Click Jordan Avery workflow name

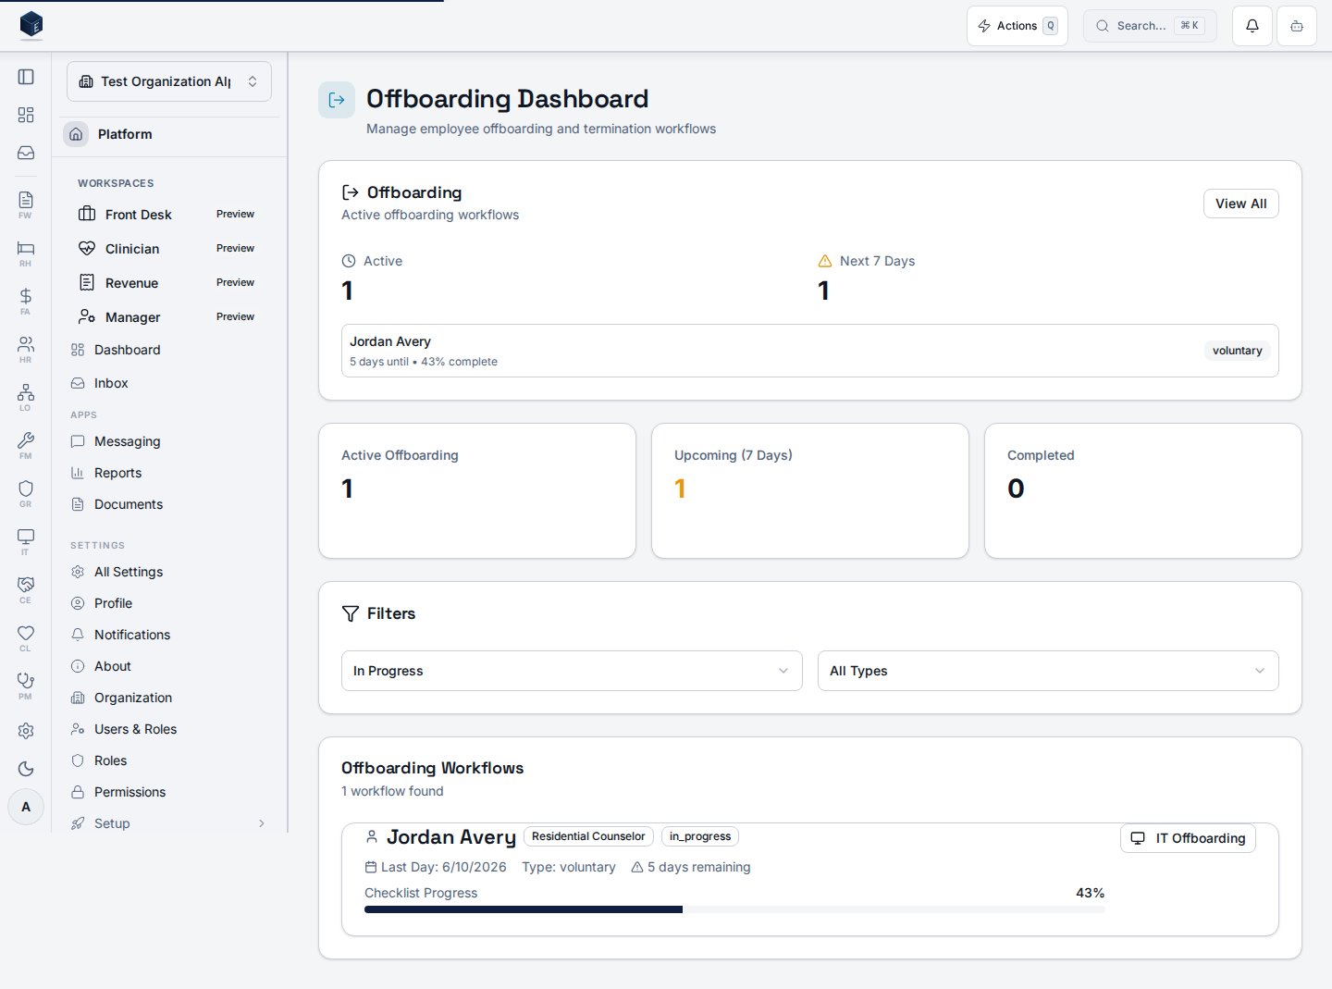451,837
